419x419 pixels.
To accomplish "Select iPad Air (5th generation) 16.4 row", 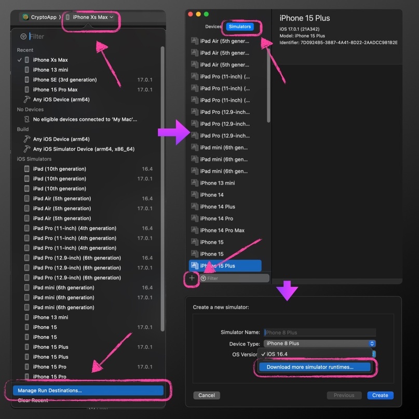I will 88,198.
